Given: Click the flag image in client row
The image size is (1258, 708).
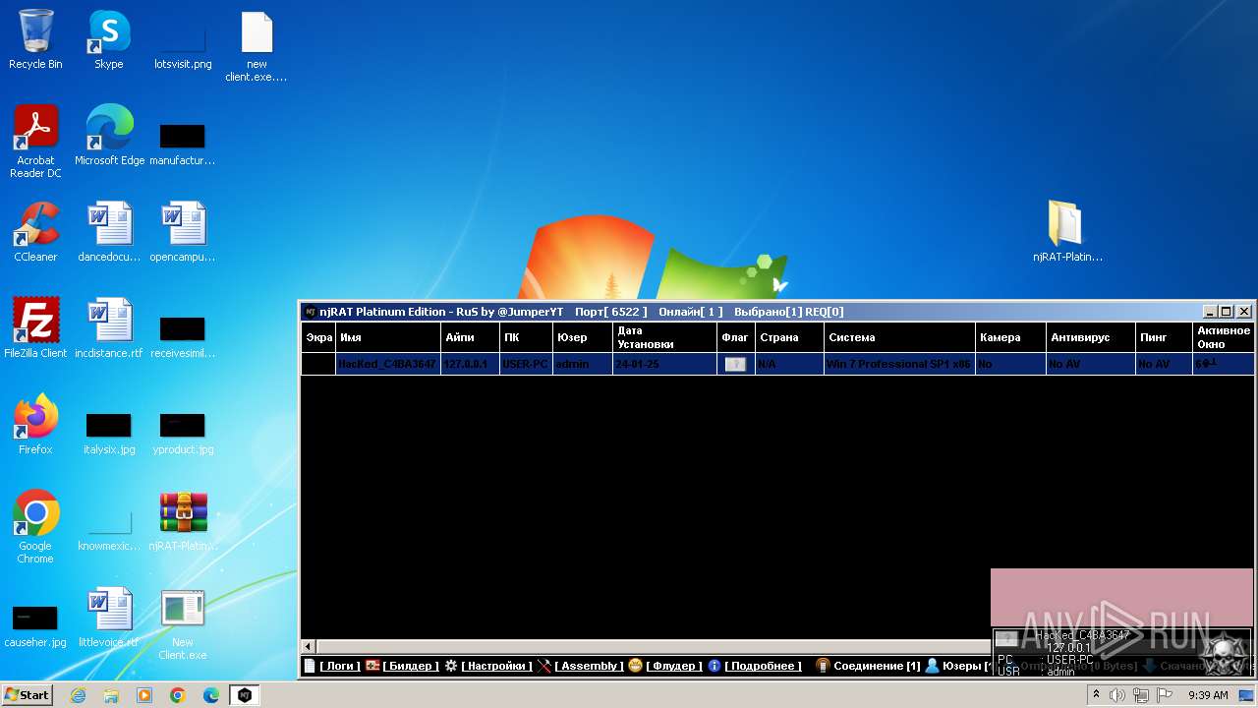Looking at the screenshot, I should point(735,364).
